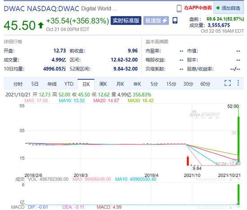The image size is (247, 210).
Task: Select the 周K chart tab
Action: click(103, 84)
